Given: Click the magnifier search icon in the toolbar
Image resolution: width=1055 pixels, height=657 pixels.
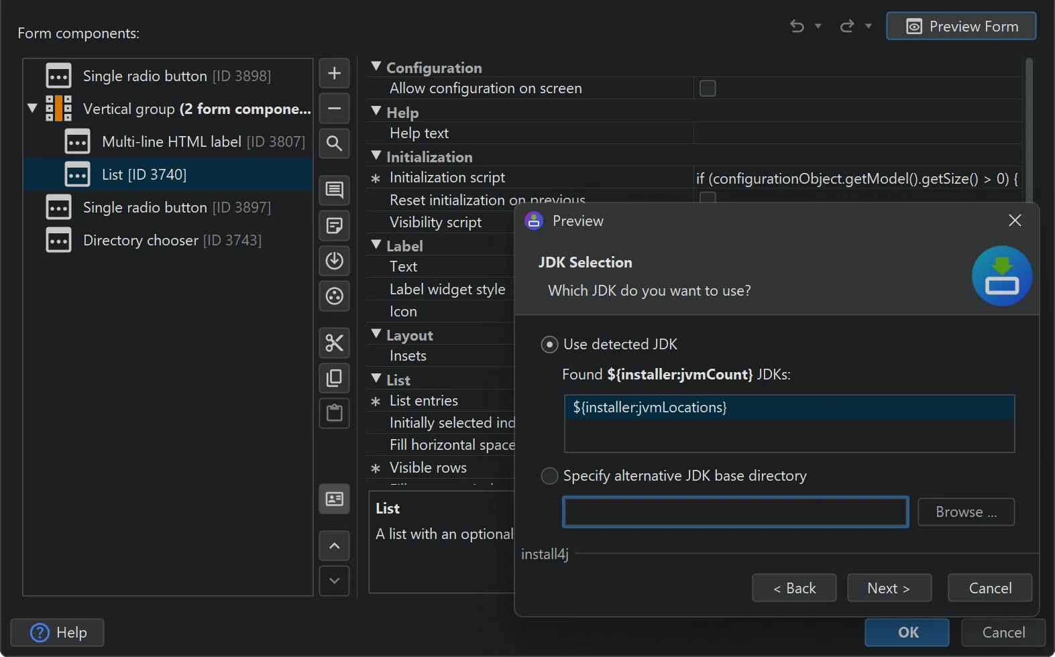Looking at the screenshot, I should tap(334, 143).
